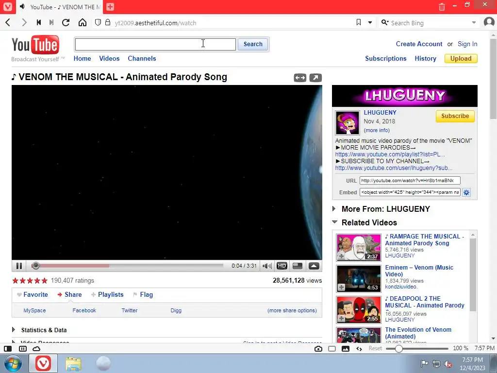
Task: Open the tracker blocker shield icon
Action: click(98, 22)
